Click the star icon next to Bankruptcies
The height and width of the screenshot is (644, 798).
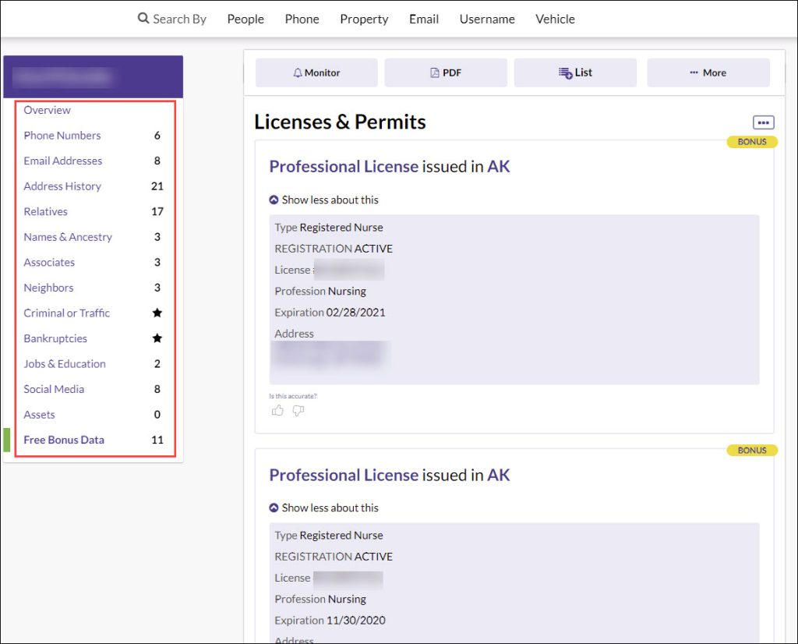(x=157, y=338)
